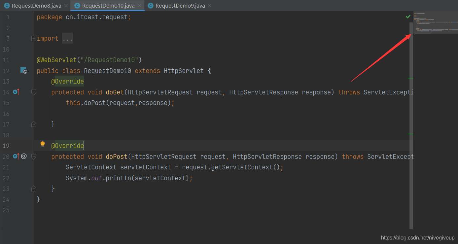
Task: Expand the folded import block
Action: [33, 39]
